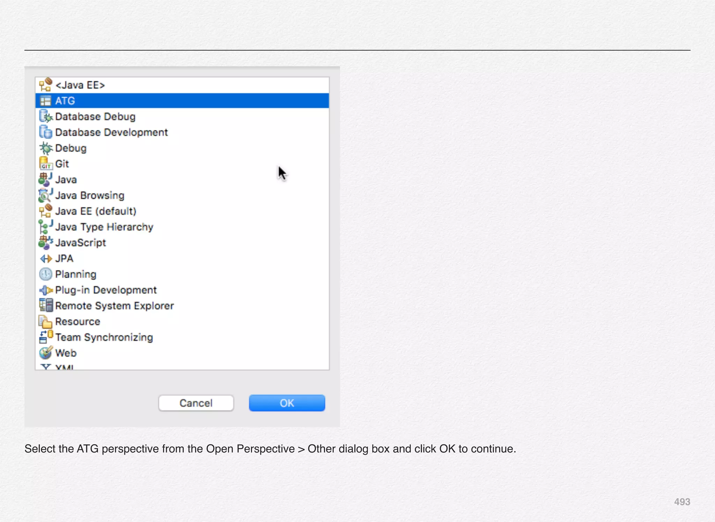This screenshot has width=715, height=522.
Task: Select the Git perspective
Action: click(182, 164)
